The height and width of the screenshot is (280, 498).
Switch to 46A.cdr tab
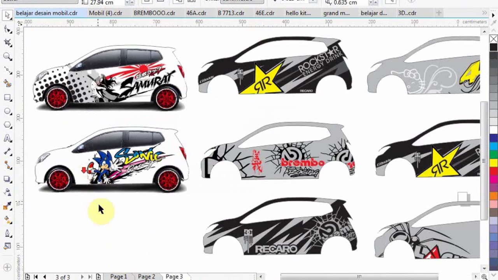pos(196,13)
